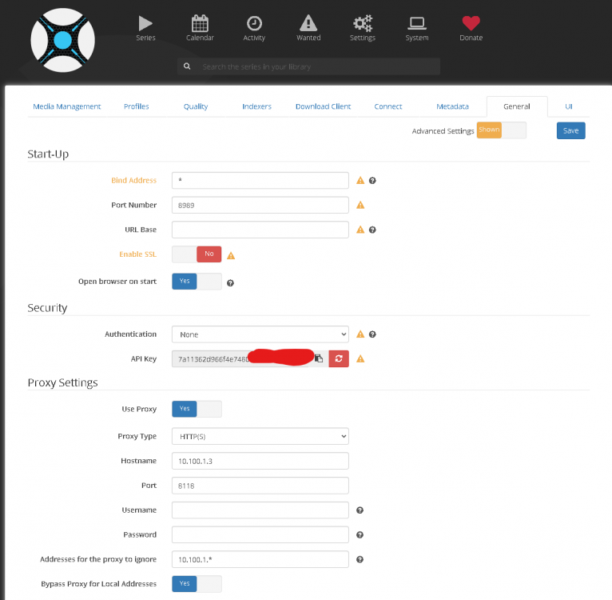Open the Open browser on start help icon
The image size is (612, 600).
[x=230, y=283]
